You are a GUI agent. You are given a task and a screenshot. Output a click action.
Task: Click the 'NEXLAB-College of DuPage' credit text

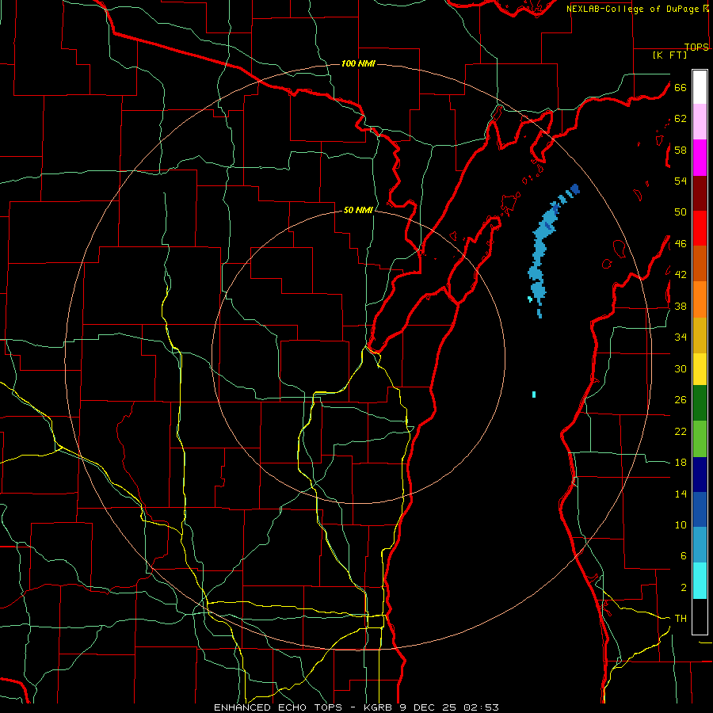coord(634,9)
